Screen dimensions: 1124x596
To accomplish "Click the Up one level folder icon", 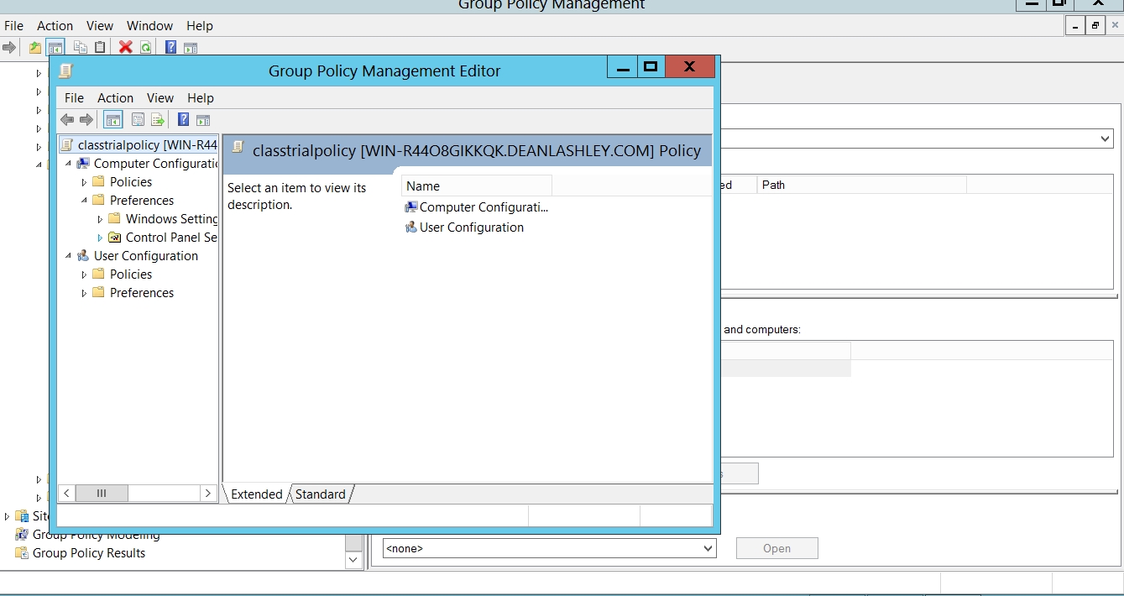I will pyautogui.click(x=34, y=47).
